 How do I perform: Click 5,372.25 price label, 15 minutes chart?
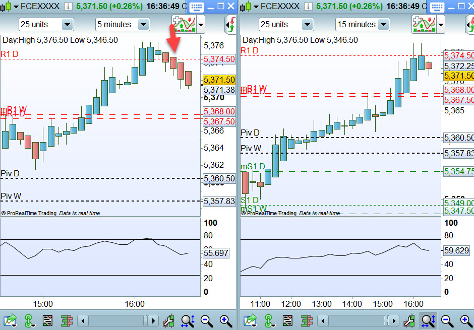tap(458, 66)
